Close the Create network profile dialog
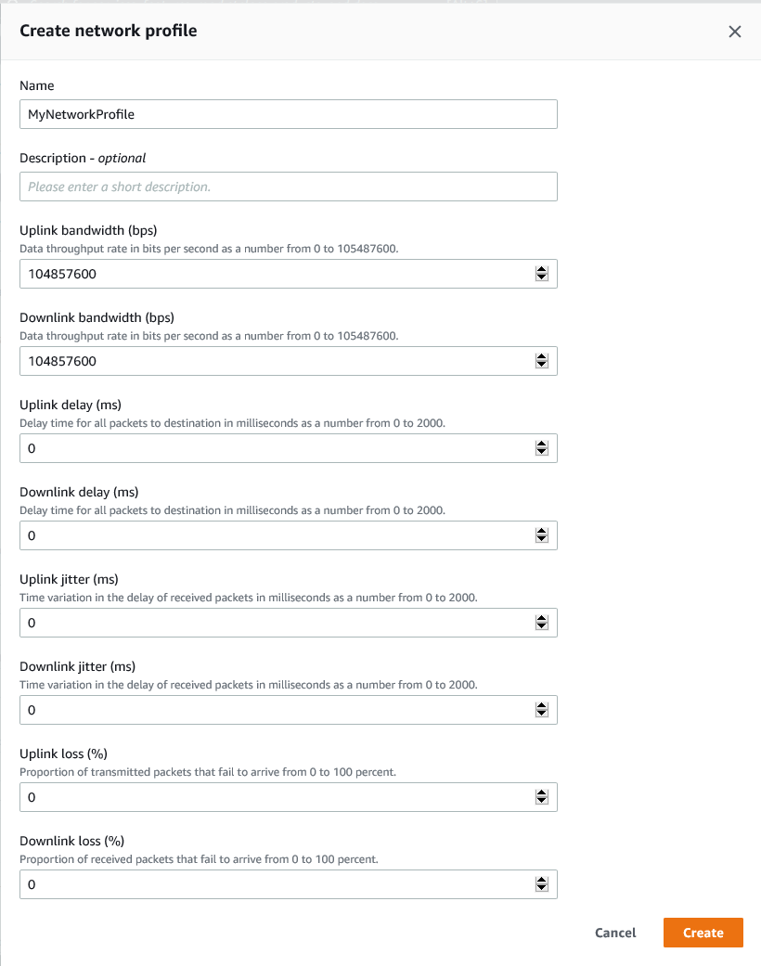 click(735, 31)
